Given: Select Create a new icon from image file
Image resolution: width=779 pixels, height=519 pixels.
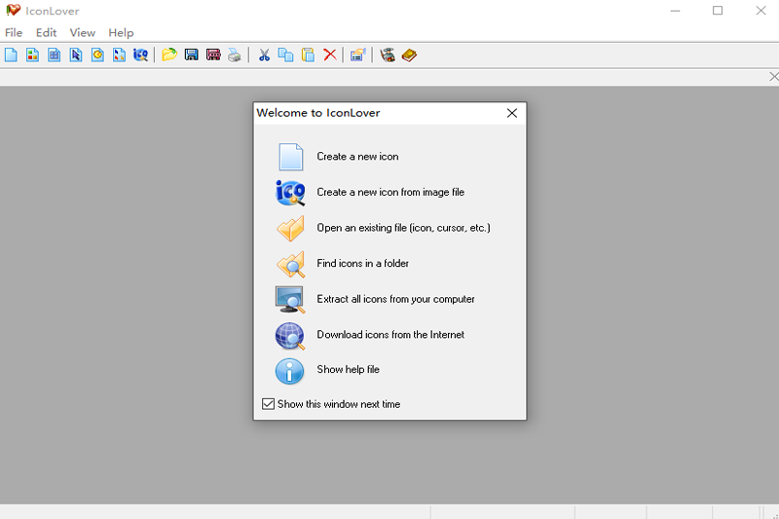Looking at the screenshot, I should pos(389,193).
